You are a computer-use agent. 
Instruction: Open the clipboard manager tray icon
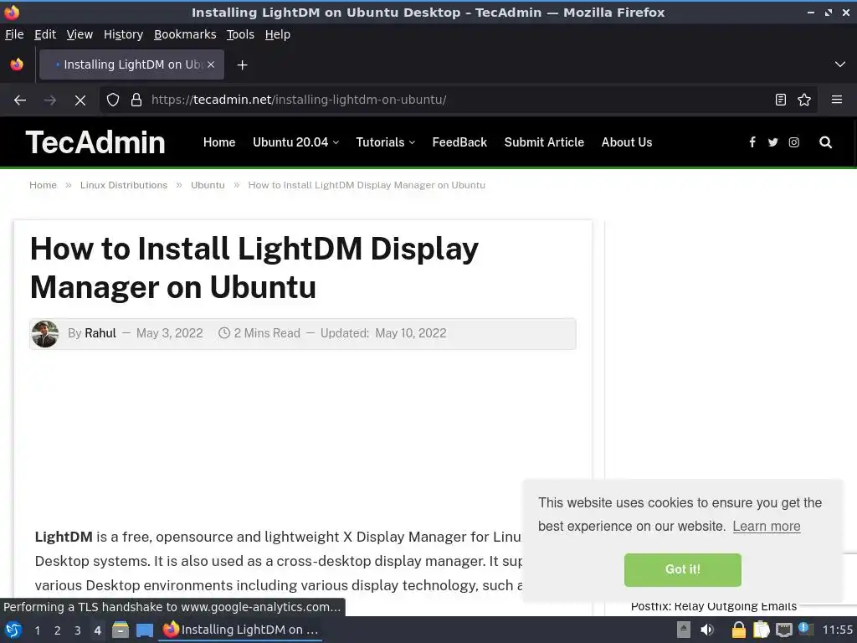tap(762, 630)
